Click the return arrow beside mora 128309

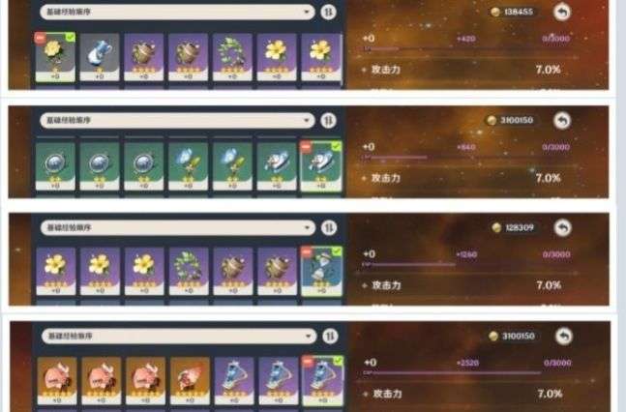coord(562,228)
